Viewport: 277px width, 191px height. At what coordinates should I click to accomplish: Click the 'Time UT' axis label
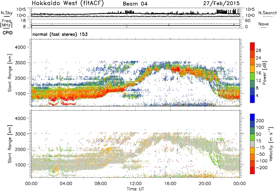coord(135,189)
